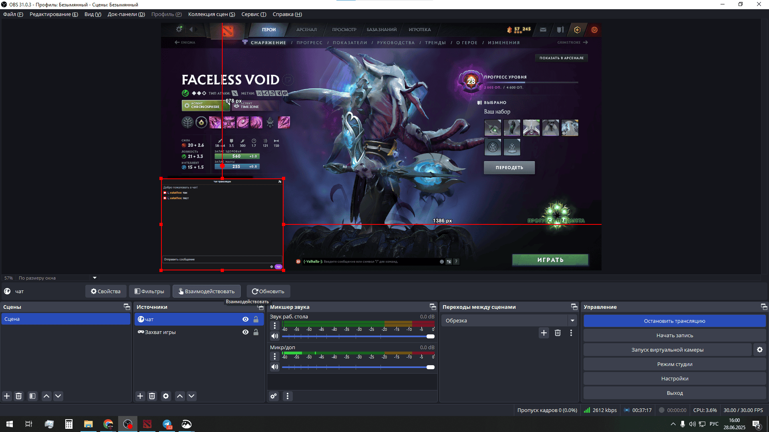Screen dimensions: 769x432
Task: Click Остановить трансляцию button
Action: pos(674,321)
